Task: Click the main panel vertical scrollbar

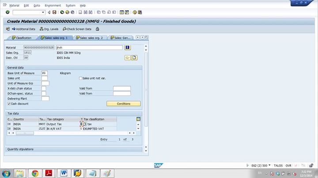Action: click(146, 89)
